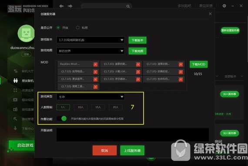Open 下载中心 in the sidebar
This screenshot has width=248, height=166.
pos(24,128)
